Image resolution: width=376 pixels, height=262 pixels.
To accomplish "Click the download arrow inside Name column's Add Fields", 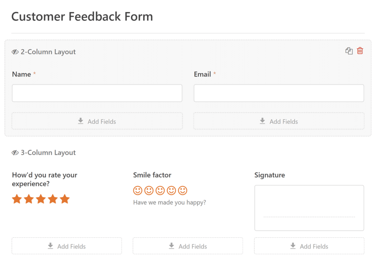I will [x=80, y=121].
